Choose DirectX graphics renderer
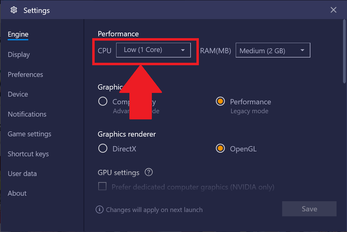This screenshot has height=232, width=347. (x=103, y=149)
